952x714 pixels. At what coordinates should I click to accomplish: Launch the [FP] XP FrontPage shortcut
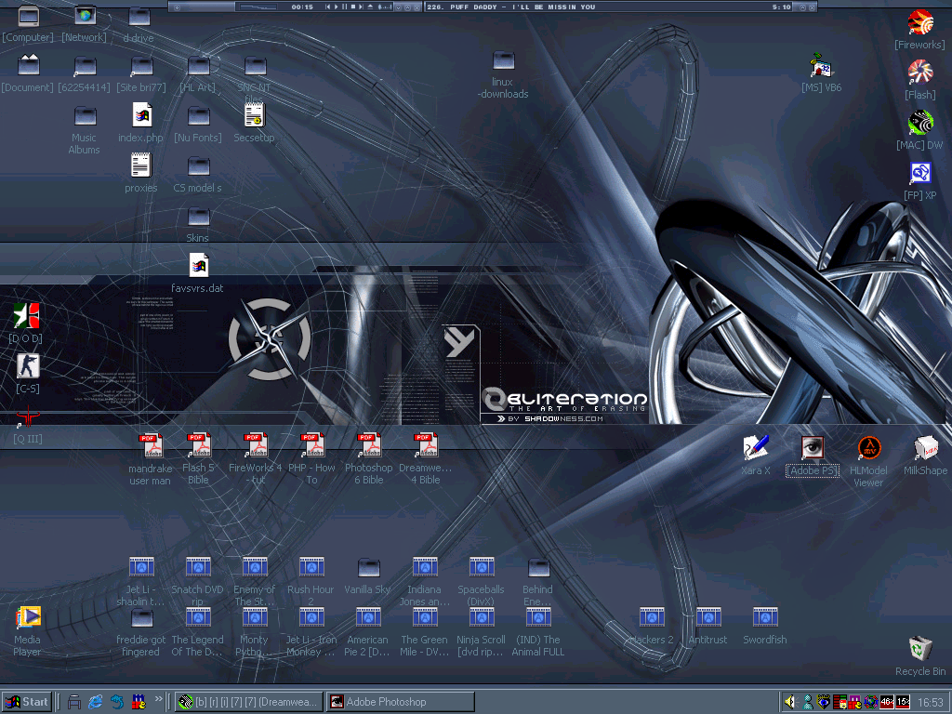pos(920,181)
